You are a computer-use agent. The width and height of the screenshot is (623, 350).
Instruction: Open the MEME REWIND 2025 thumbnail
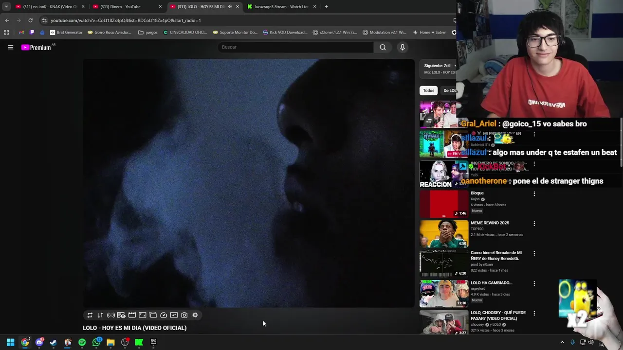[x=443, y=234]
